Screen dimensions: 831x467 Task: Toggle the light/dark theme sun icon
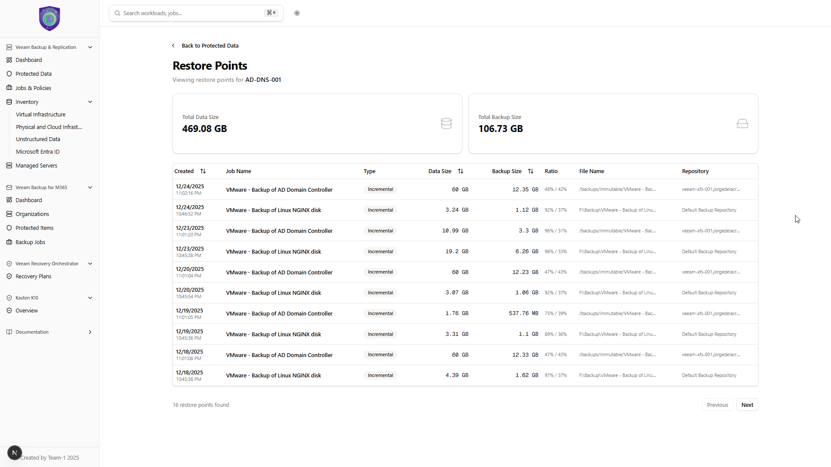pyautogui.click(x=297, y=13)
